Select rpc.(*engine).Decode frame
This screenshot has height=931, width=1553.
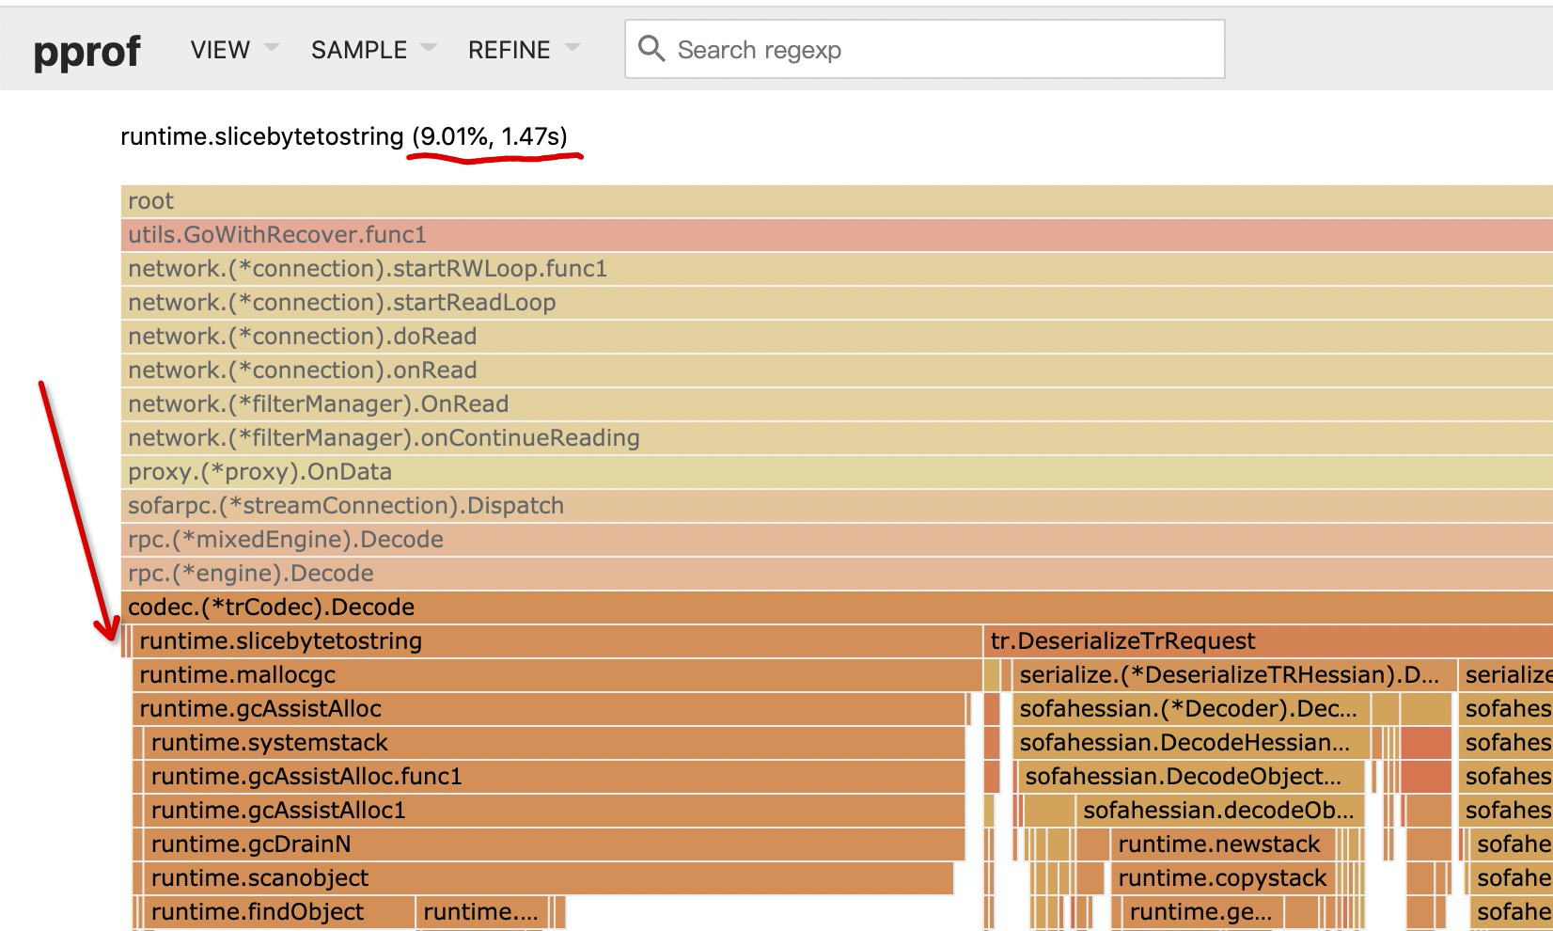[x=837, y=574]
